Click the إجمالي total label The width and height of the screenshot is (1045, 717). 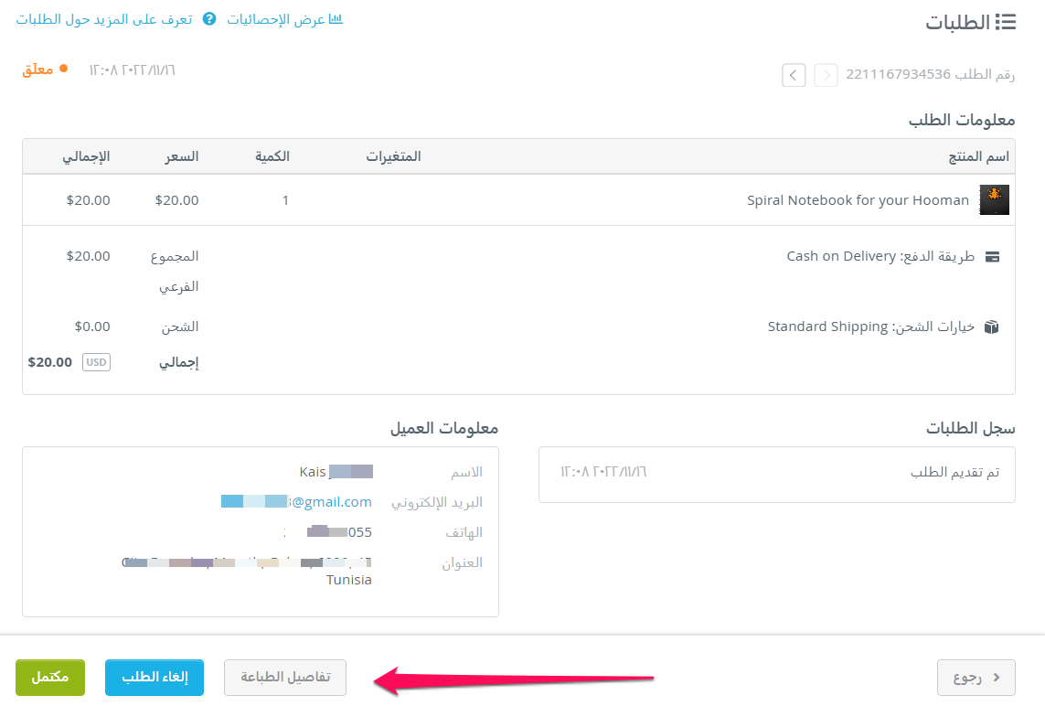[178, 362]
